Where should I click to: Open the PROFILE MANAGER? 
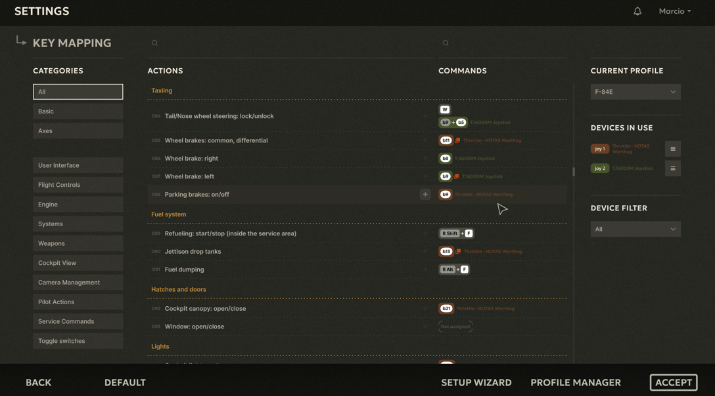(x=576, y=382)
